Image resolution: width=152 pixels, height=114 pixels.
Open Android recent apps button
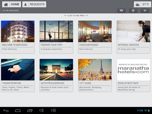tap(30, 110)
